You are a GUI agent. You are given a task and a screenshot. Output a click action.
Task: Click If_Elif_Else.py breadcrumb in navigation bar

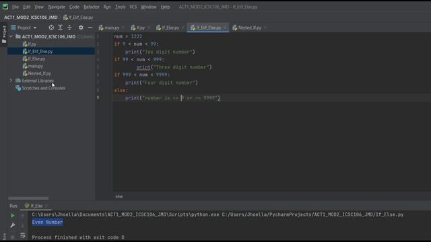tap(78, 17)
